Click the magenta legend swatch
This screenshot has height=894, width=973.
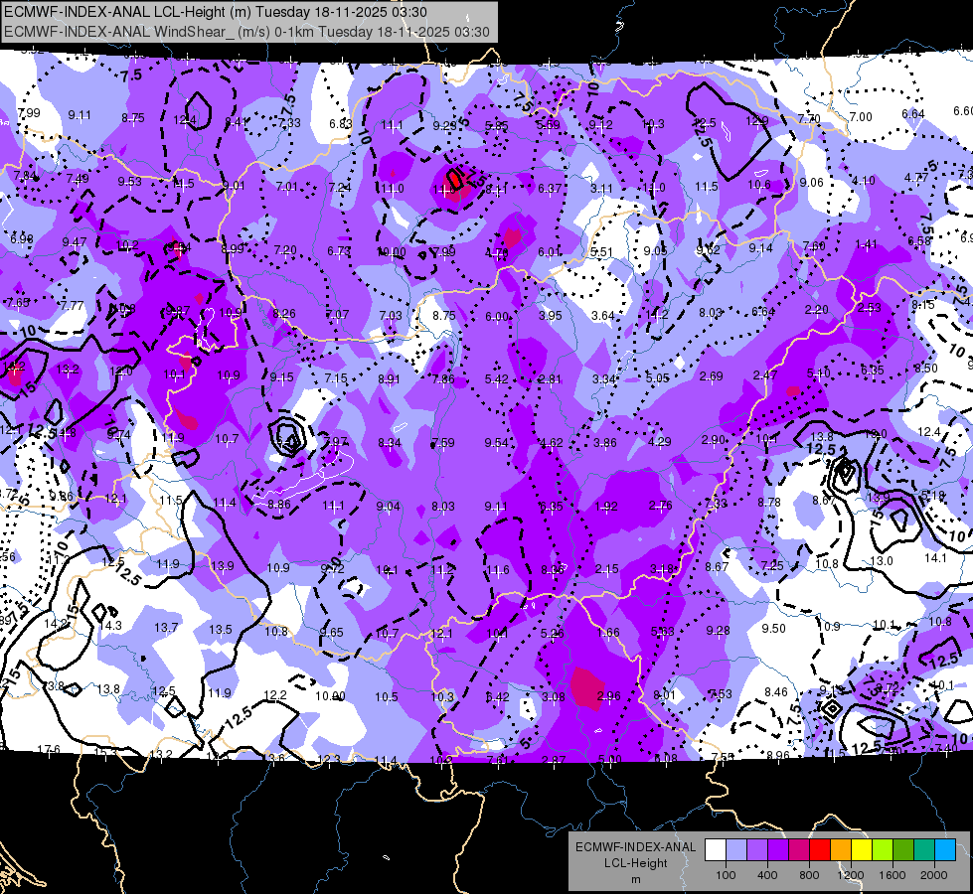799,849
